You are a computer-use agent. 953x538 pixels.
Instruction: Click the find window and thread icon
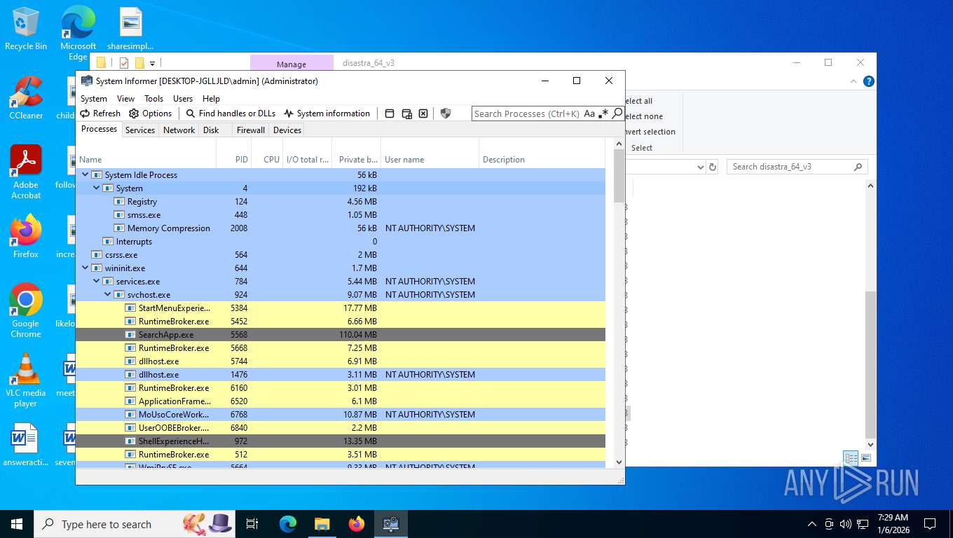coord(406,113)
